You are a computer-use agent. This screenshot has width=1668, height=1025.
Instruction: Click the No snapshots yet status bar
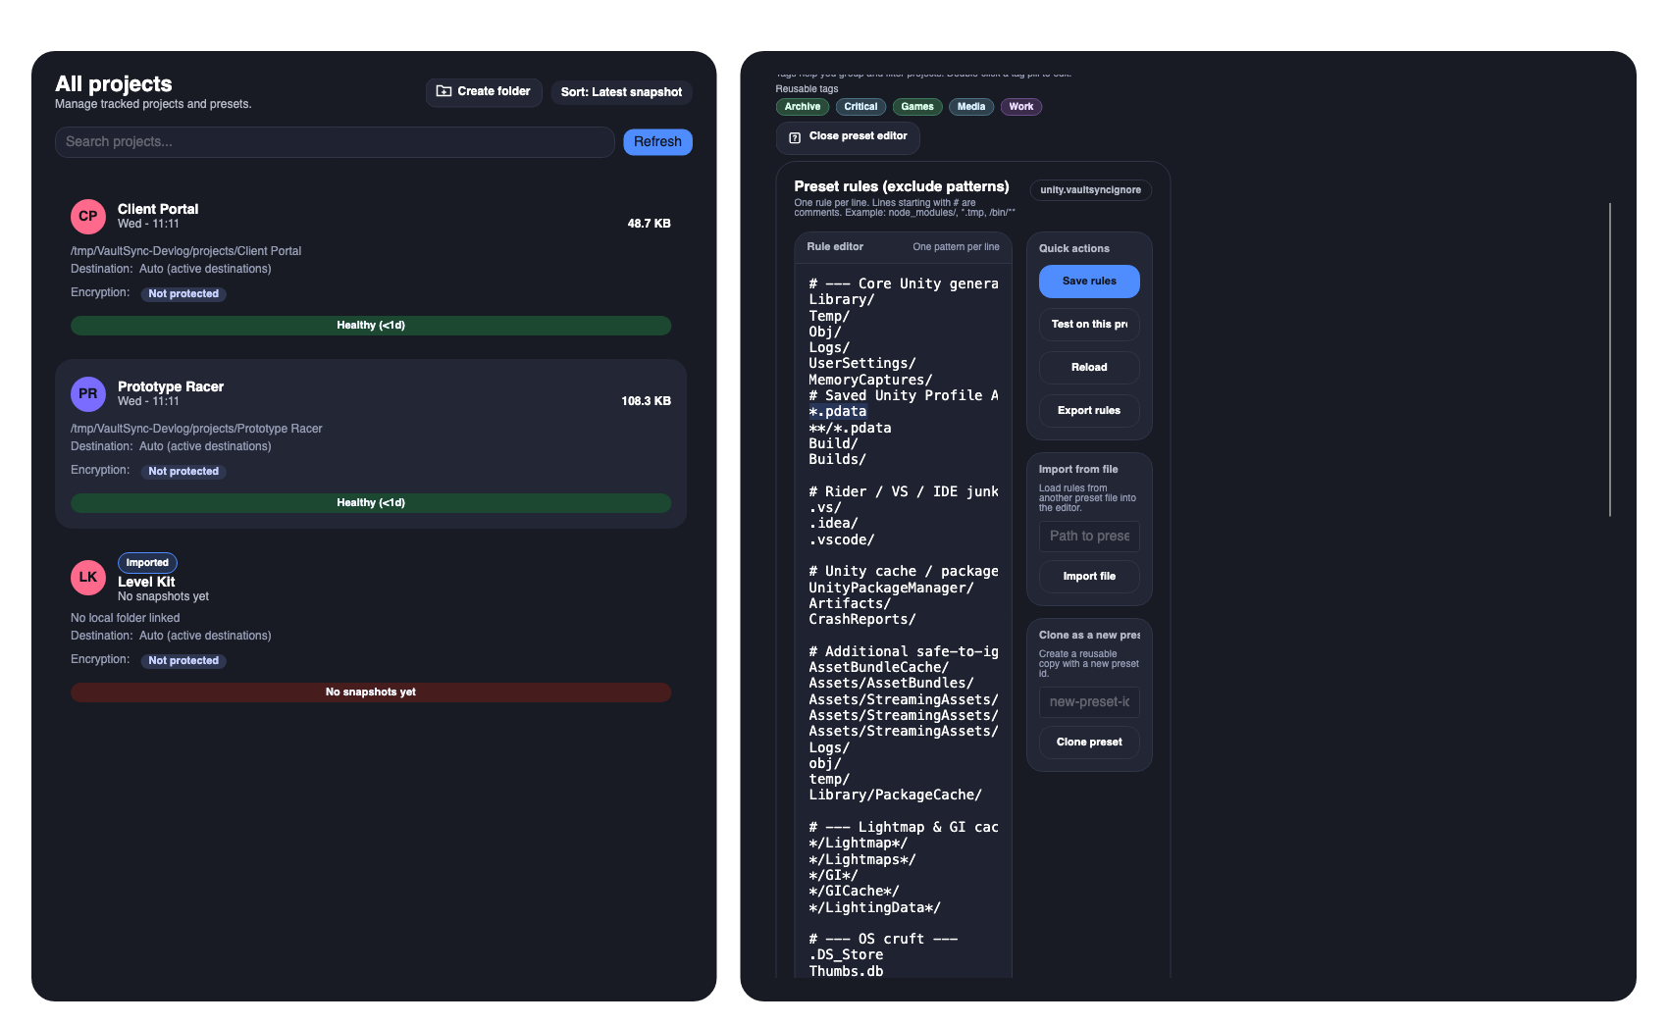[371, 692]
